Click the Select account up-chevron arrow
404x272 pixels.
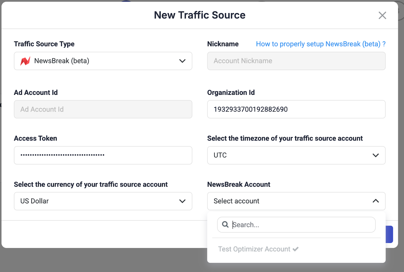tap(376, 201)
